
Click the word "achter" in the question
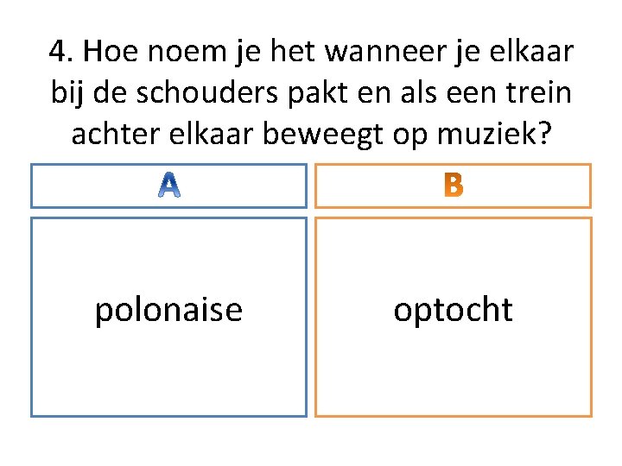pos(116,134)
